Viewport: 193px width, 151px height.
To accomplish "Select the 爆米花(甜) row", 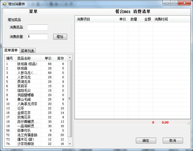I will [x=36, y=139].
